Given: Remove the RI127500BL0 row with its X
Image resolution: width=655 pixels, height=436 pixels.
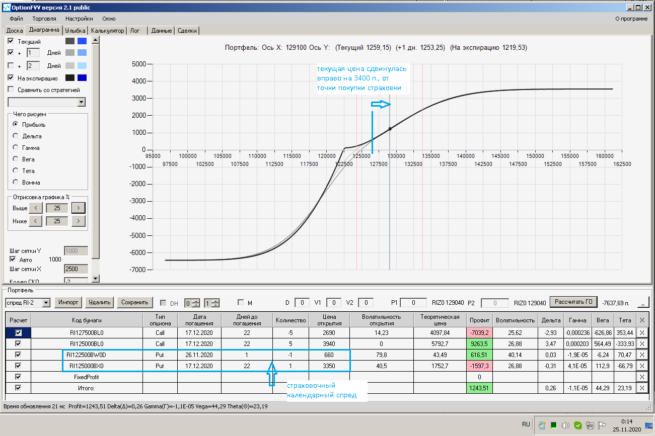Looking at the screenshot, I should (641, 333).
